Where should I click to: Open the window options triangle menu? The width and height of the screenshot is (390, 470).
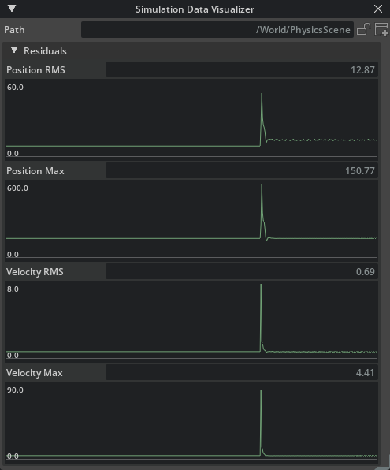(x=12, y=9)
